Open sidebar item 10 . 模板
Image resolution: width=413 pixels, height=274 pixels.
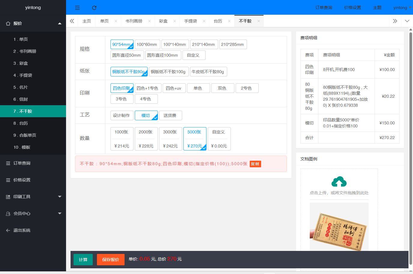point(33,147)
